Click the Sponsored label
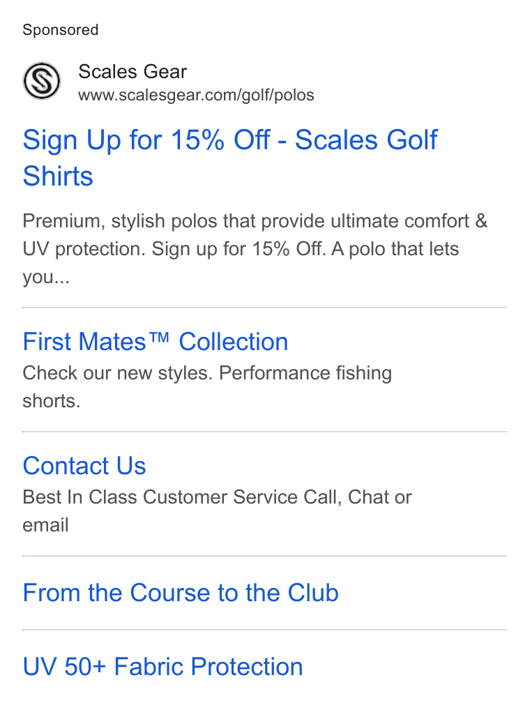Image resolution: width=530 pixels, height=703 pixels. click(x=61, y=30)
